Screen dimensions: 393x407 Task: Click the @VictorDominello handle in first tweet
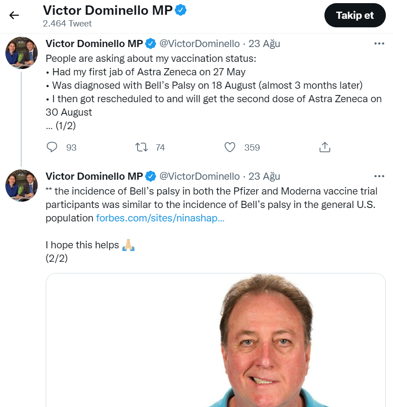point(199,43)
